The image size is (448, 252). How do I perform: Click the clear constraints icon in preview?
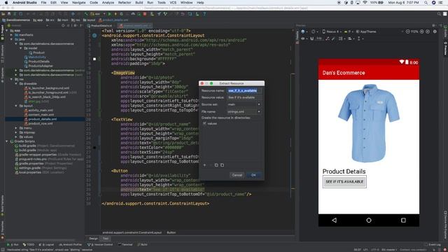tap(328, 38)
